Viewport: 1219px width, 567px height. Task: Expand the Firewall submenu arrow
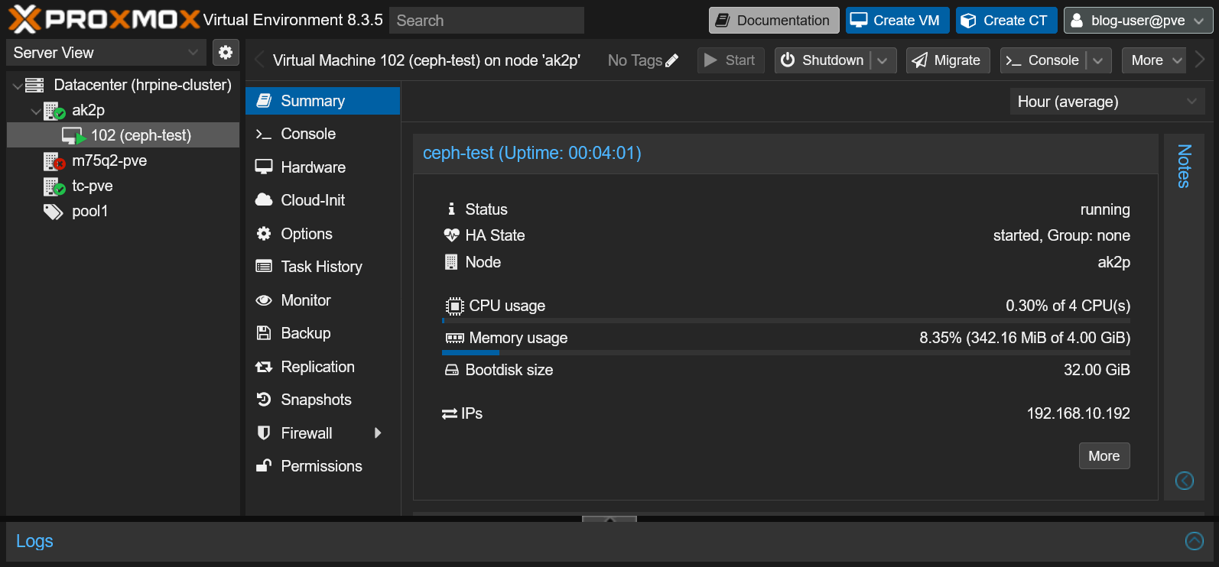(x=378, y=433)
